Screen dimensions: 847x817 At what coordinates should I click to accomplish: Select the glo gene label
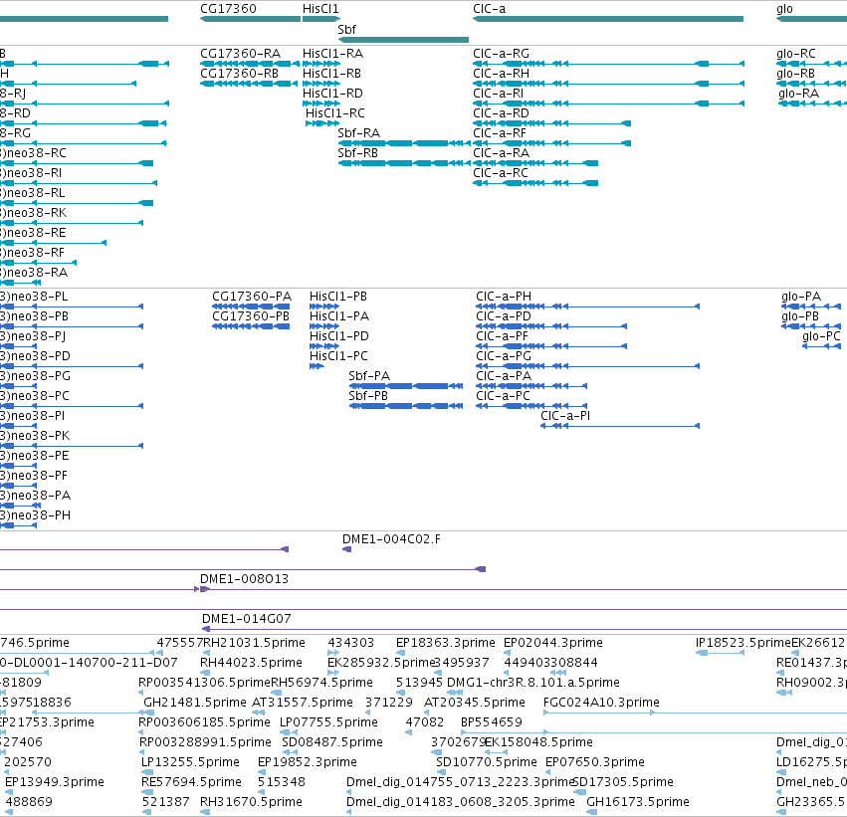point(784,9)
